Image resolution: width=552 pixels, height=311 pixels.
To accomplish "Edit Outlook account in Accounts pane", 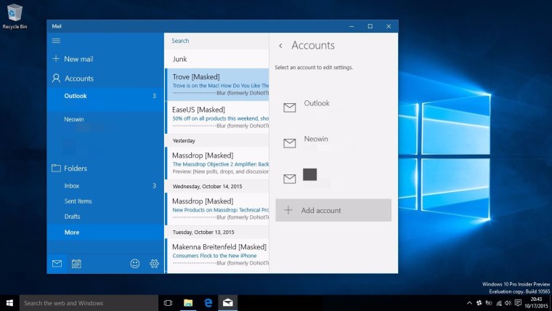I will pos(333,107).
